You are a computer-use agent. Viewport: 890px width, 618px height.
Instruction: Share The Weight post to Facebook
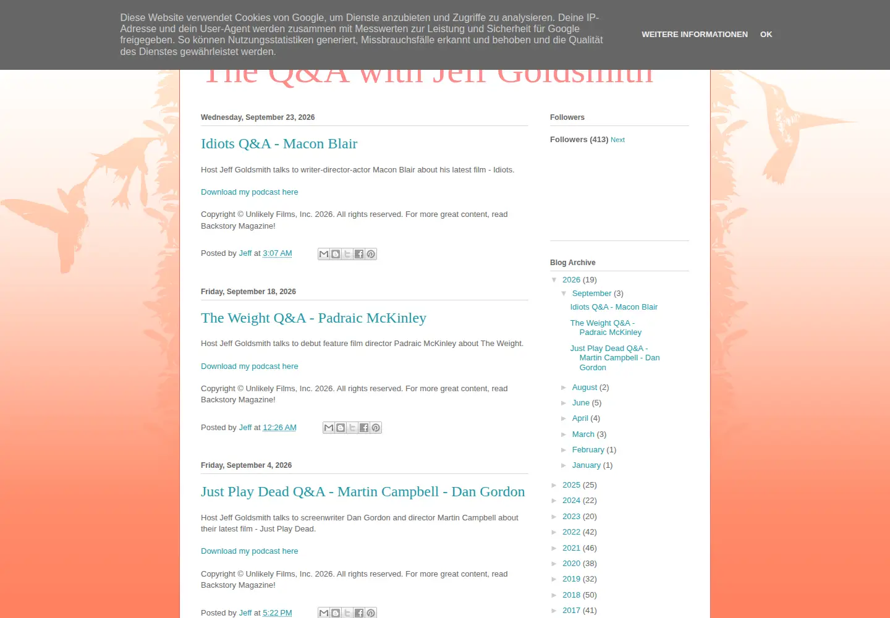click(364, 428)
